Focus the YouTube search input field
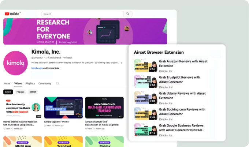 point(82,14)
